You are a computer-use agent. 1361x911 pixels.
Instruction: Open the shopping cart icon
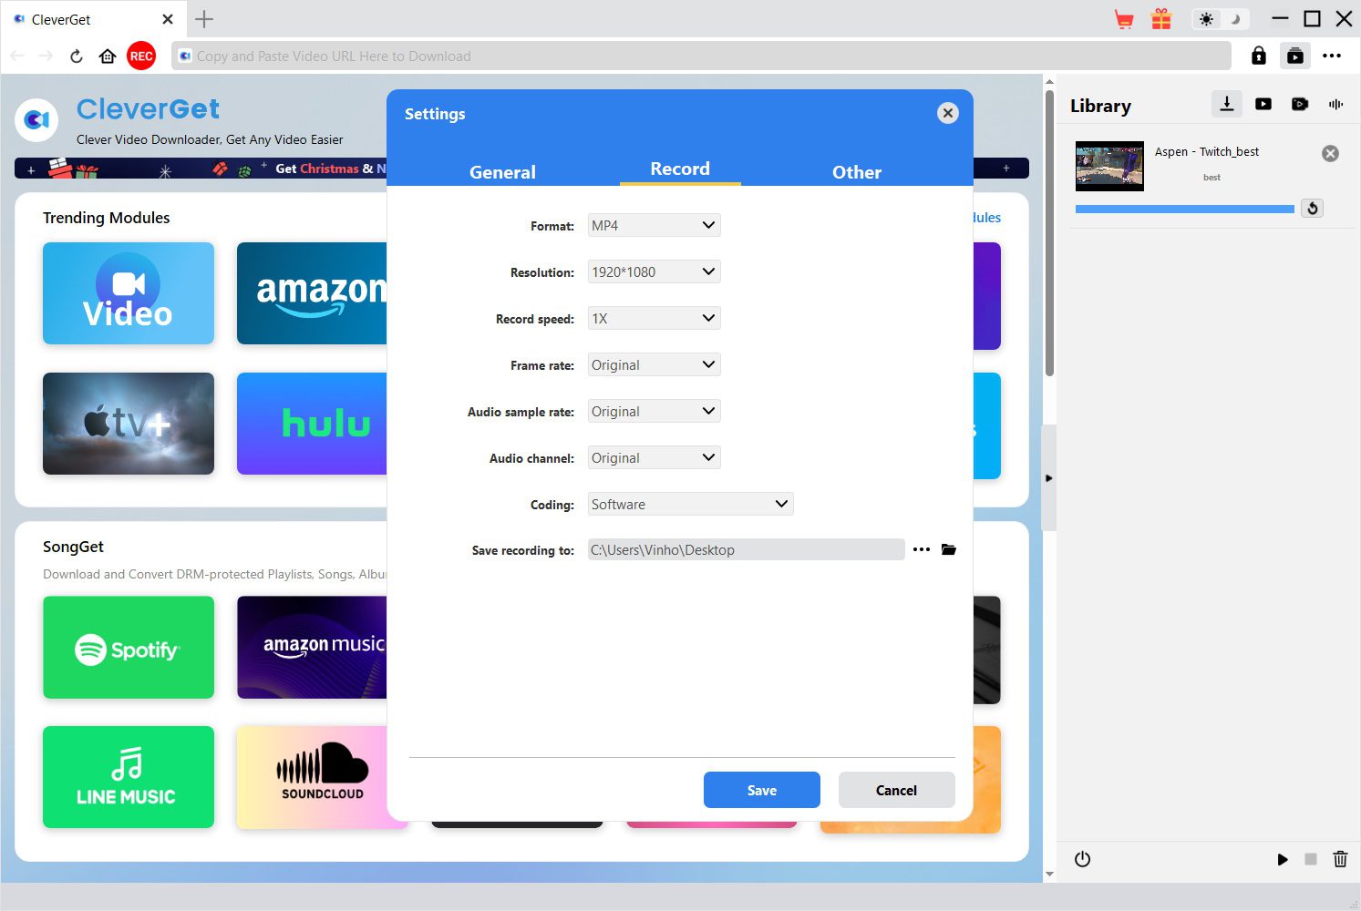(1124, 19)
